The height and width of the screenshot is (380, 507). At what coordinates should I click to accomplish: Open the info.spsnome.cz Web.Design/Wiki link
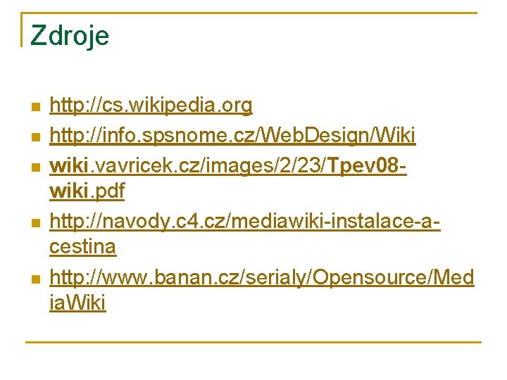pos(232,134)
